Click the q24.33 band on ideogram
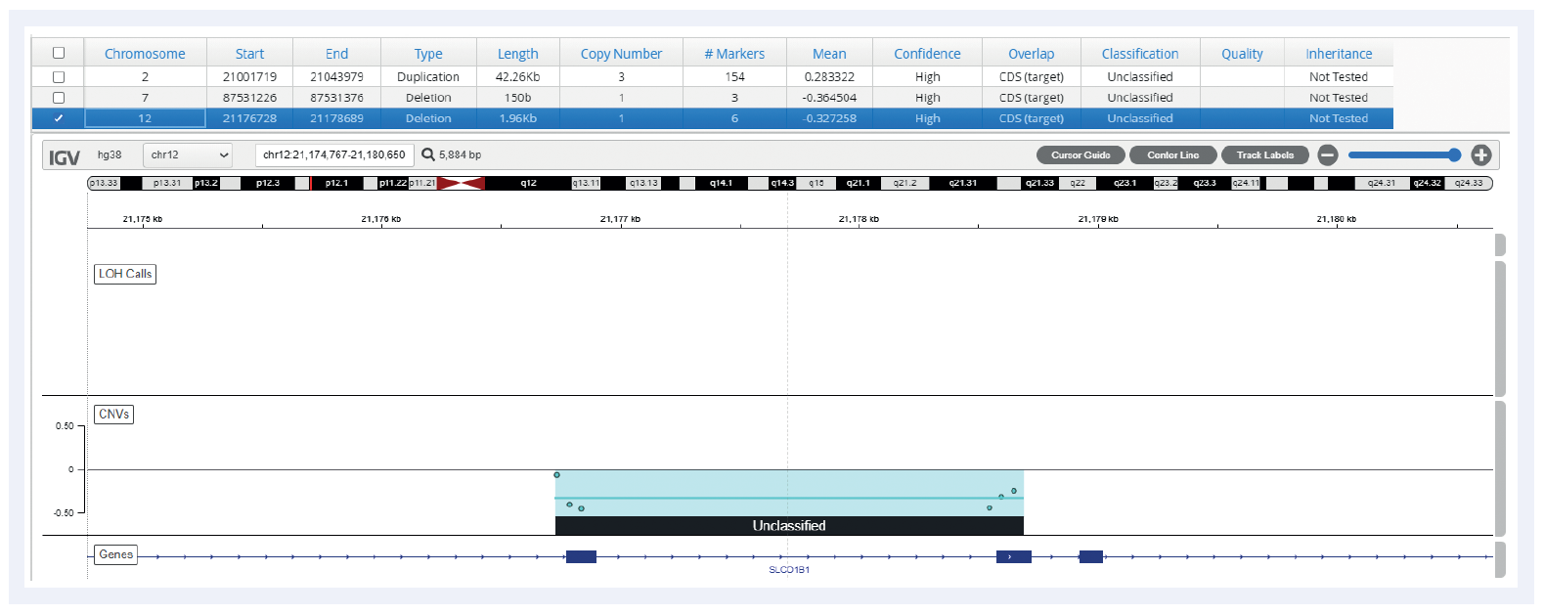 click(1469, 183)
